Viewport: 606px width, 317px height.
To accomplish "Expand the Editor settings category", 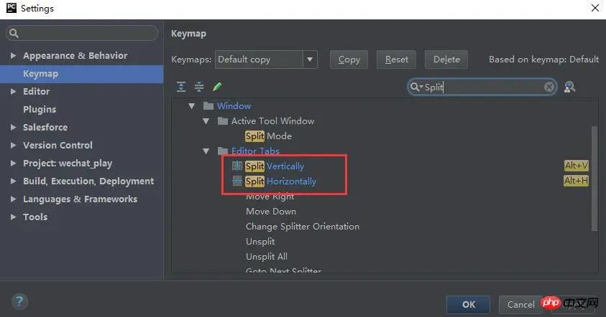I will 13,91.
